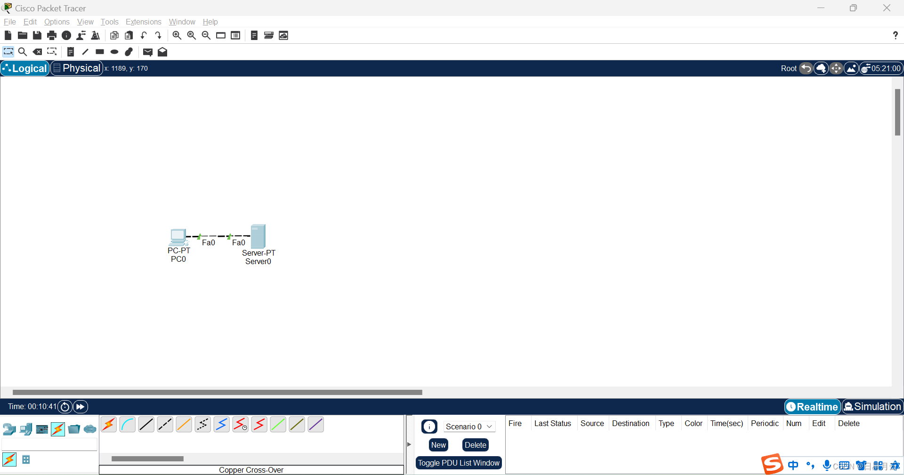Click the Print icon
Viewport: 904px width, 475px height.
[x=52, y=35]
